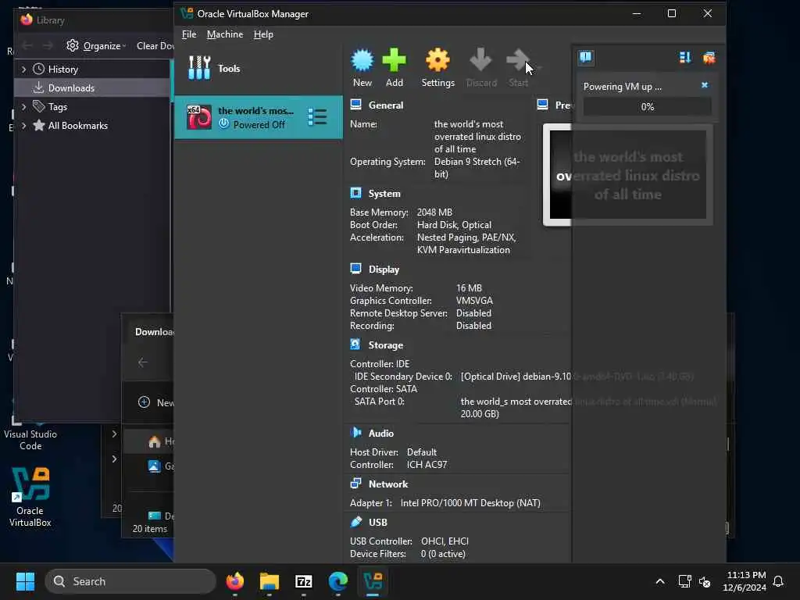The width and height of the screenshot is (800, 600).
Task: Click the General section icon
Action: [x=356, y=105]
